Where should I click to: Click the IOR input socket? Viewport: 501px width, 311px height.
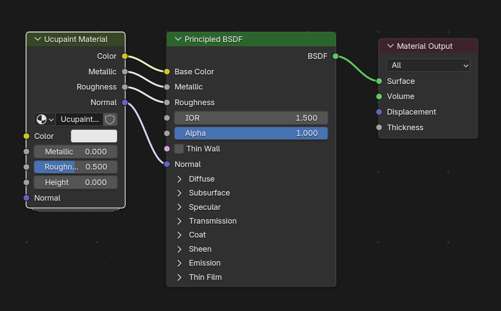coord(167,118)
